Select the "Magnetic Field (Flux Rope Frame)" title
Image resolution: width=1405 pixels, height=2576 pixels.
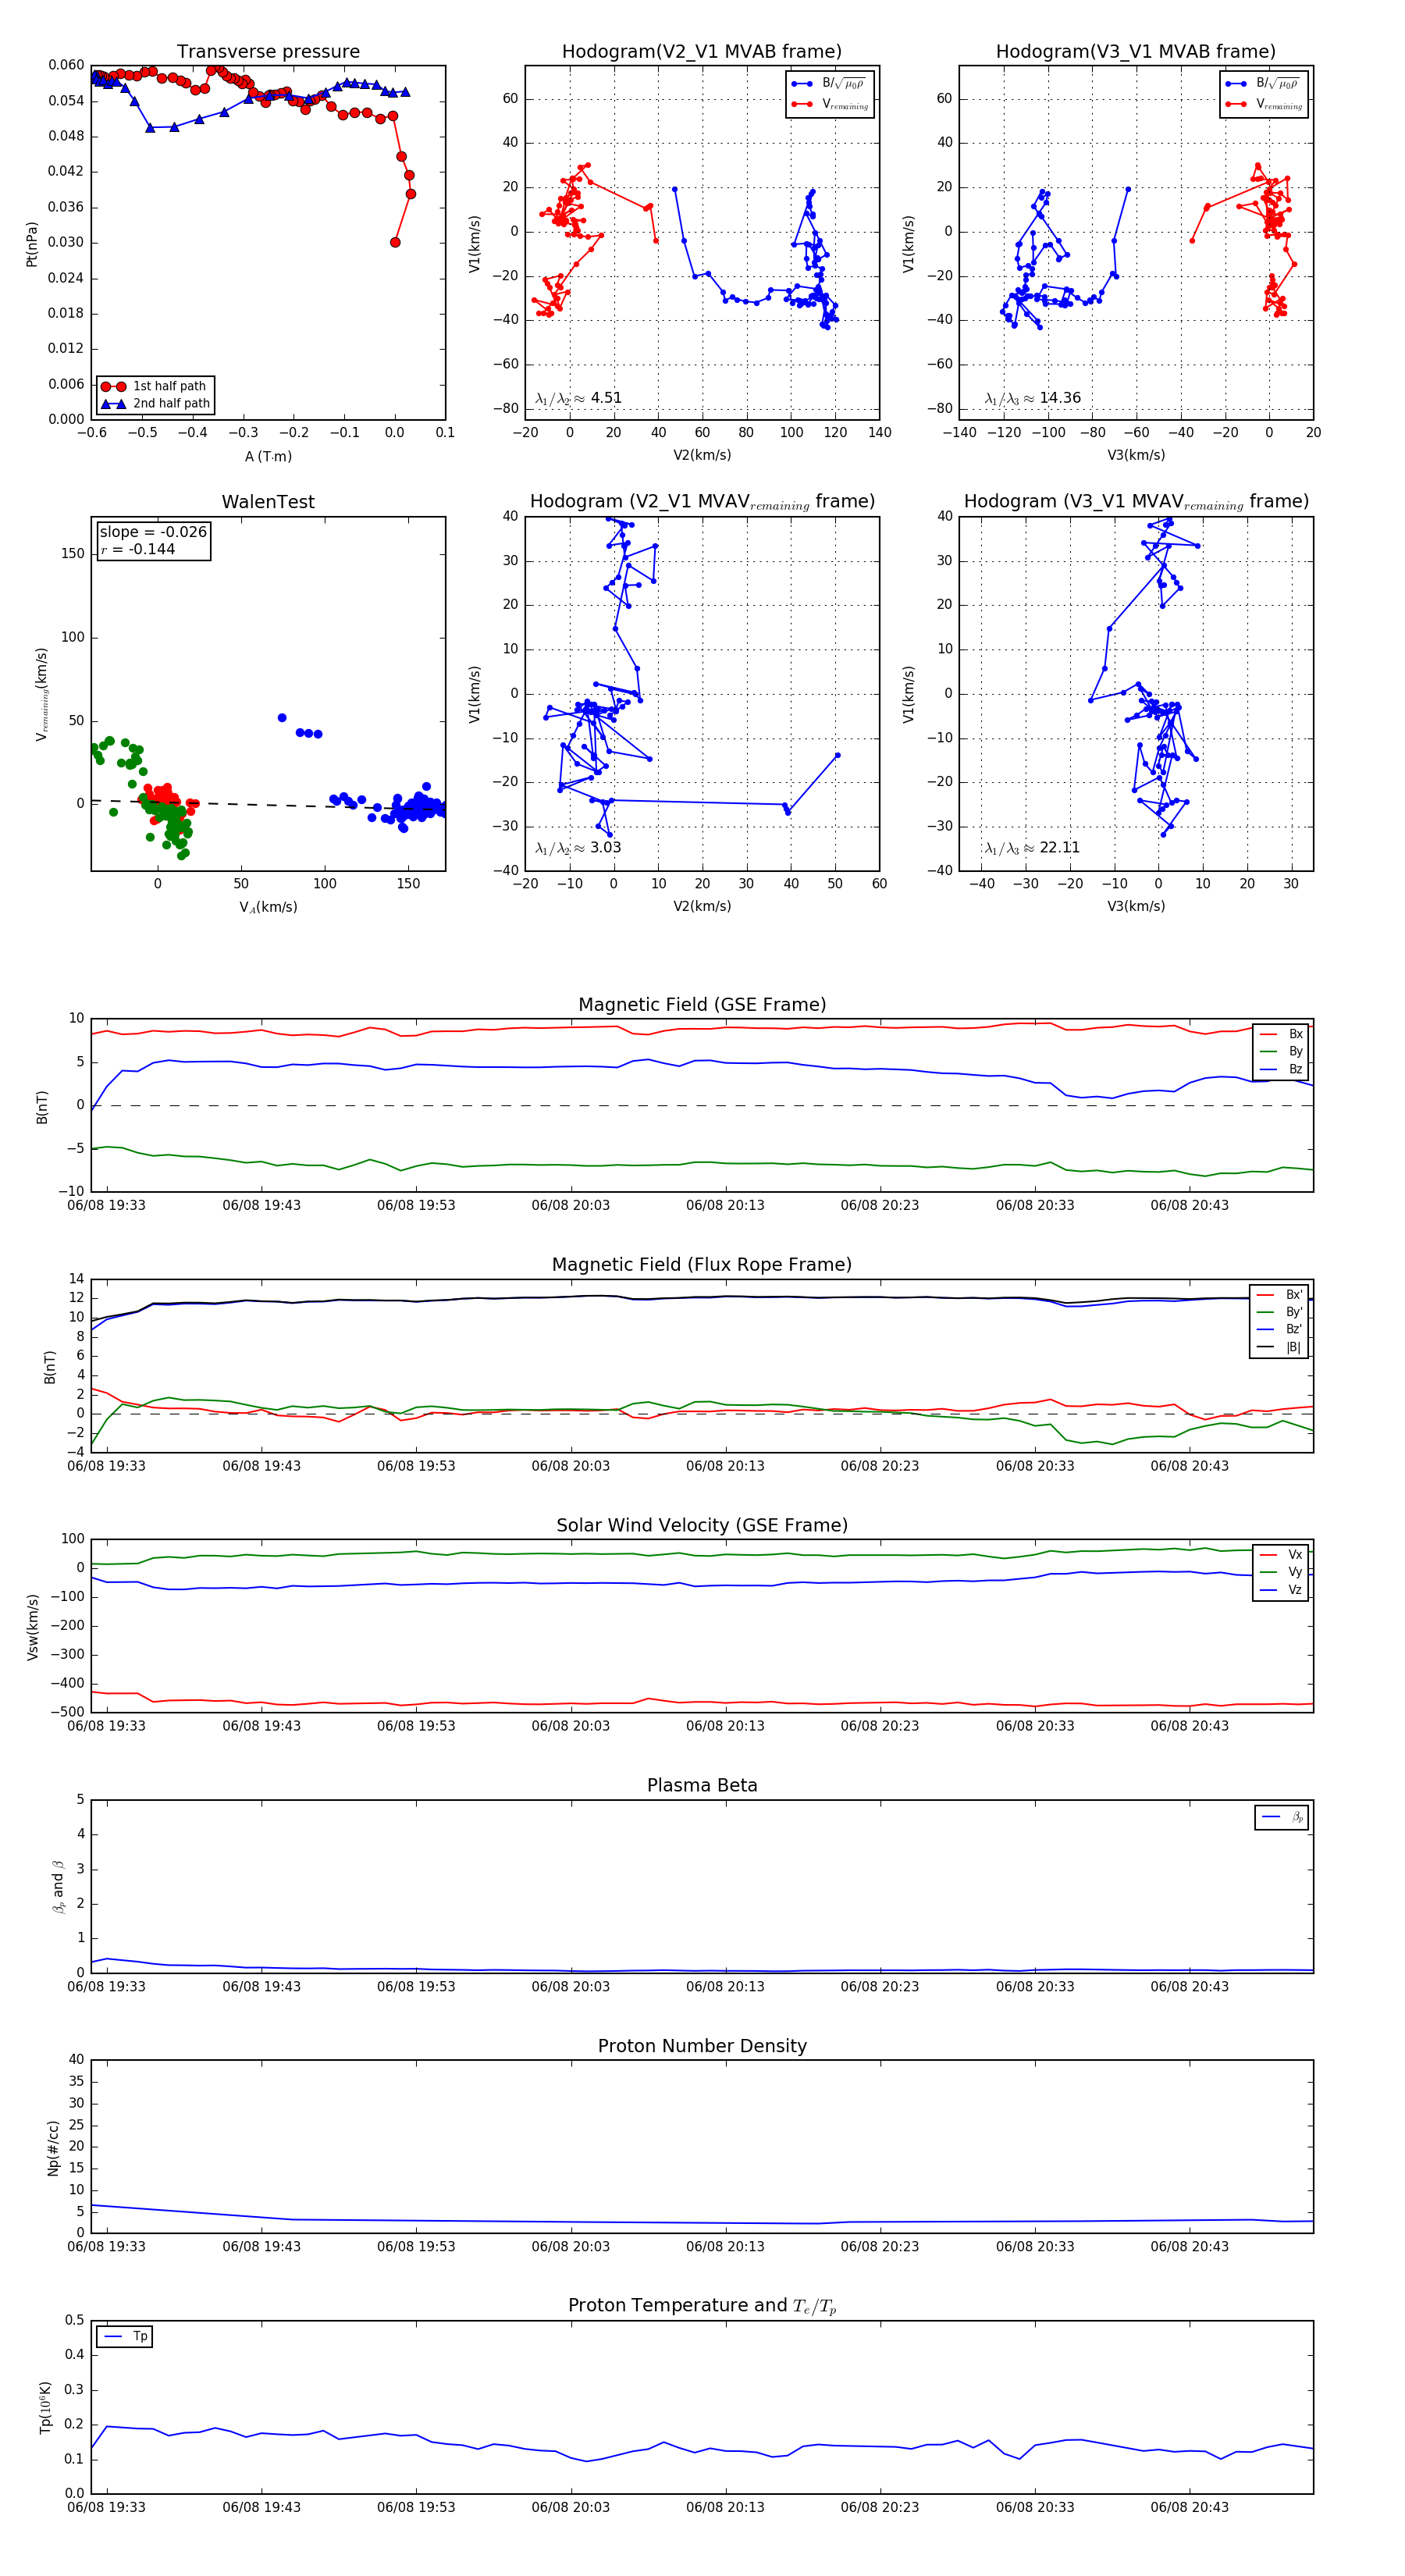(702, 1265)
